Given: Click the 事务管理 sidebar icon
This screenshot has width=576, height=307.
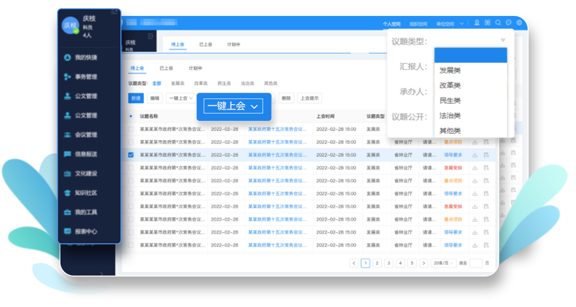Looking at the screenshot, I should 68,77.
